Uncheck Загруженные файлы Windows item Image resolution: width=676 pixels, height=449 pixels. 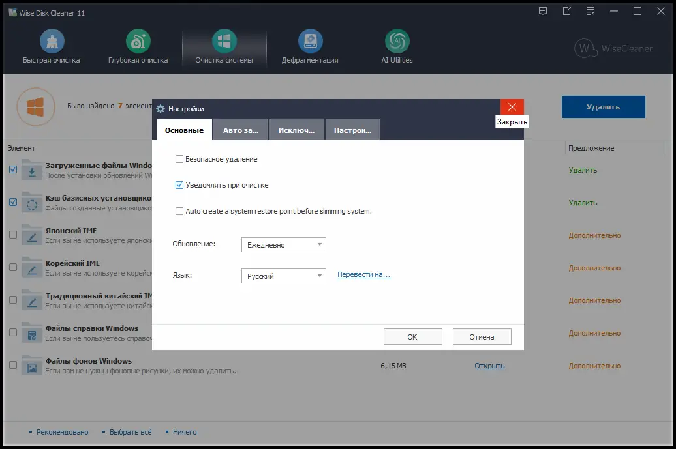[x=13, y=169]
